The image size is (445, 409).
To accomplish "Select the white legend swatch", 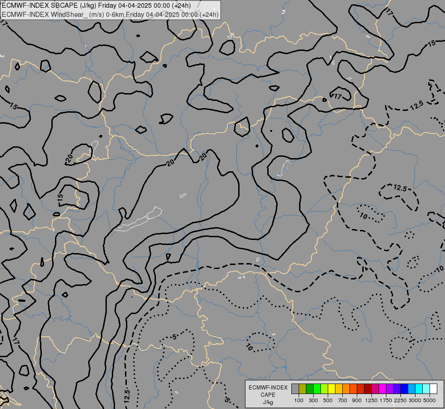I will tap(433, 389).
